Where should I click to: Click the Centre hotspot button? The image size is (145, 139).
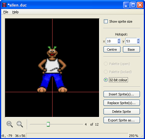click(112, 50)
